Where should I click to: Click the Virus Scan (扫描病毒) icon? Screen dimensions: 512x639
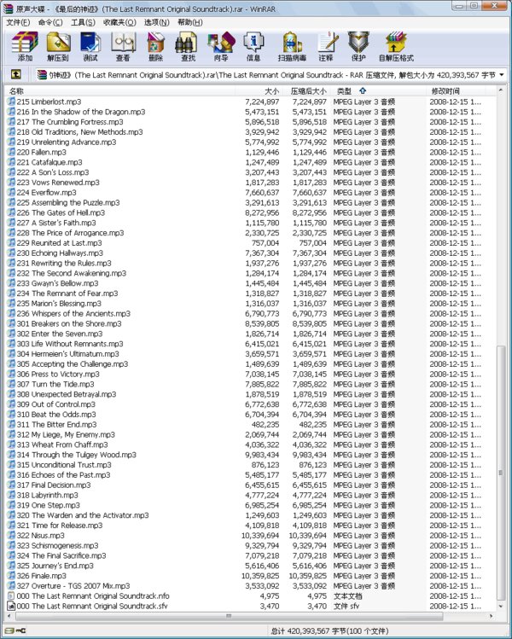[292, 43]
